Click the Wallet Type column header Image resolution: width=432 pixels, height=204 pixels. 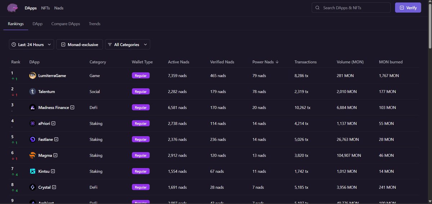coord(142,62)
